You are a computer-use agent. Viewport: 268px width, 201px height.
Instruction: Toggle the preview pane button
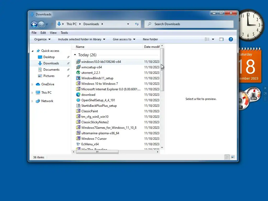[x=221, y=39]
